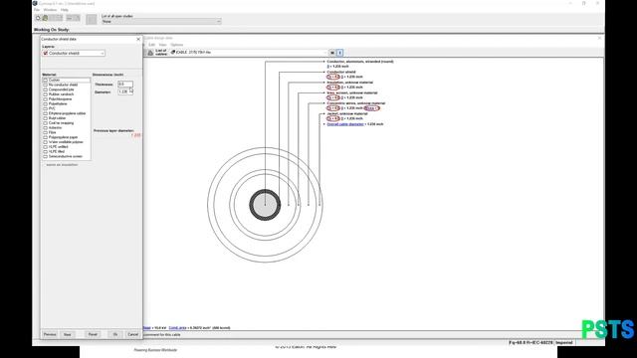Click the first round icon in main toolbar

[38, 18]
